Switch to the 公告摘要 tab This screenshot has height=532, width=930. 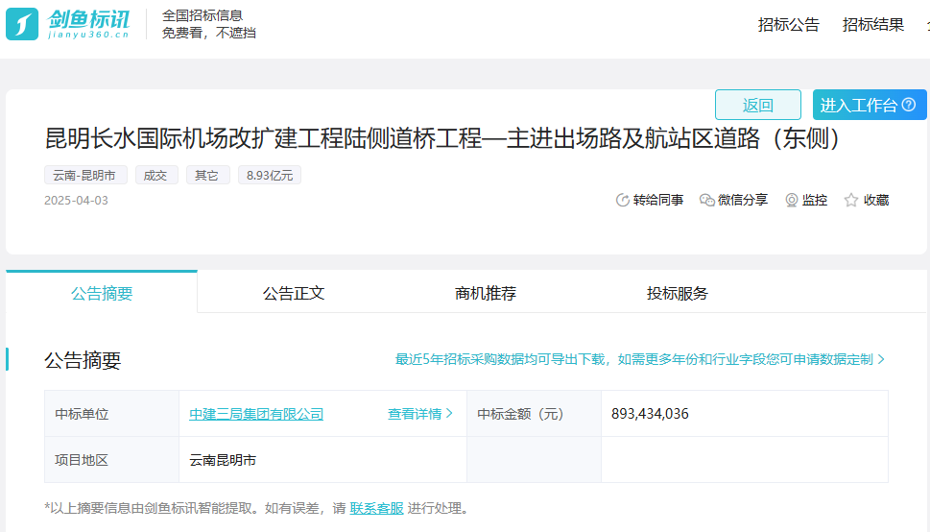click(x=102, y=293)
